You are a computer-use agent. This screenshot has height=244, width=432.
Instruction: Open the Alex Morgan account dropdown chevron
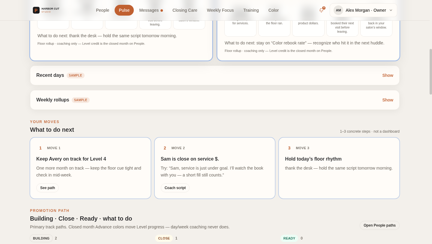pyautogui.click(x=391, y=10)
